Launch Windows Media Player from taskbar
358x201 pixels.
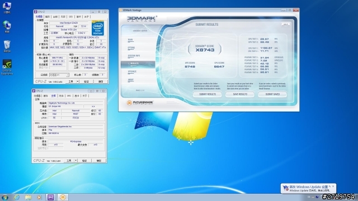(39, 197)
